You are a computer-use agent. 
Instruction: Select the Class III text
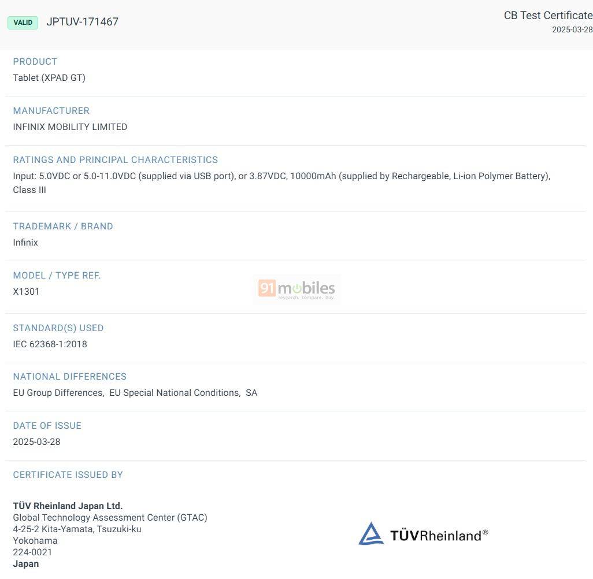point(29,190)
